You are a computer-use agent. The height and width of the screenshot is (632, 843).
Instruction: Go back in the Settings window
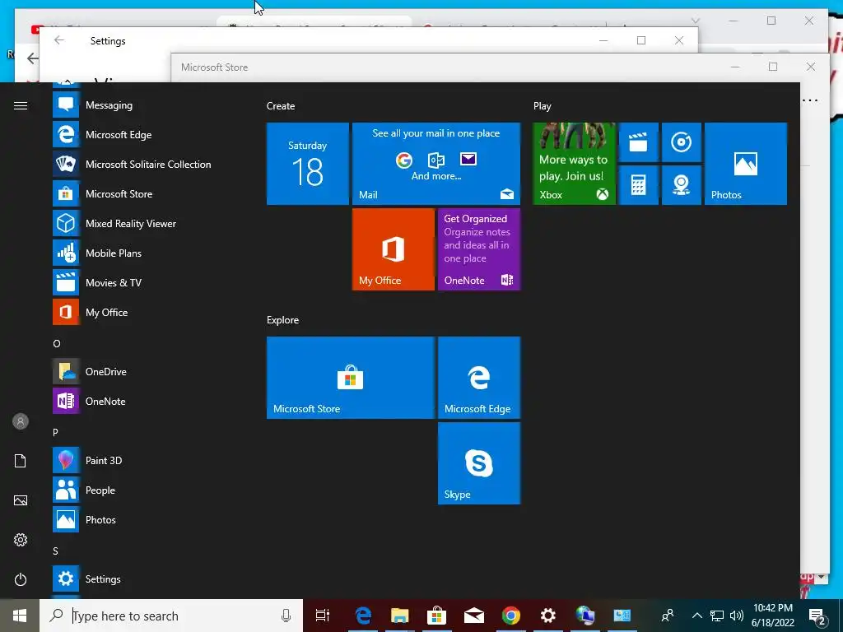point(59,40)
